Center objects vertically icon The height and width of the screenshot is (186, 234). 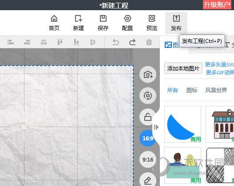(93, 42)
